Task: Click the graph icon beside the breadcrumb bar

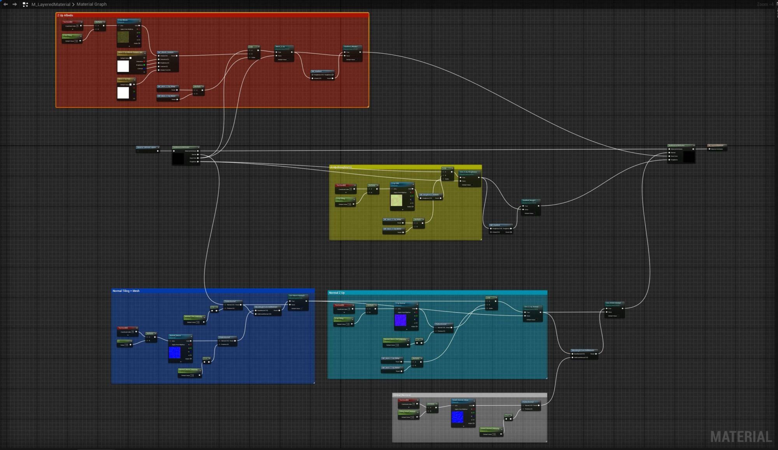Action: click(x=25, y=4)
